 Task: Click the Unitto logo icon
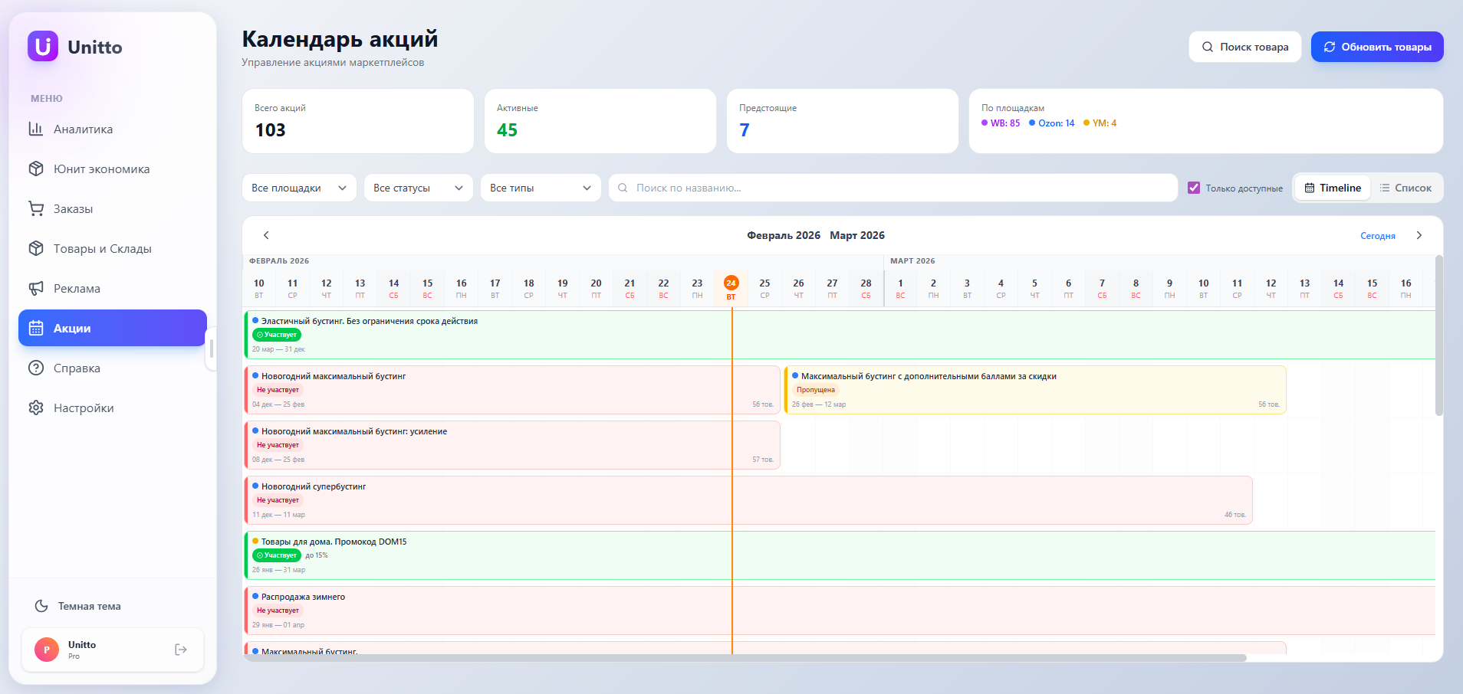click(x=43, y=47)
